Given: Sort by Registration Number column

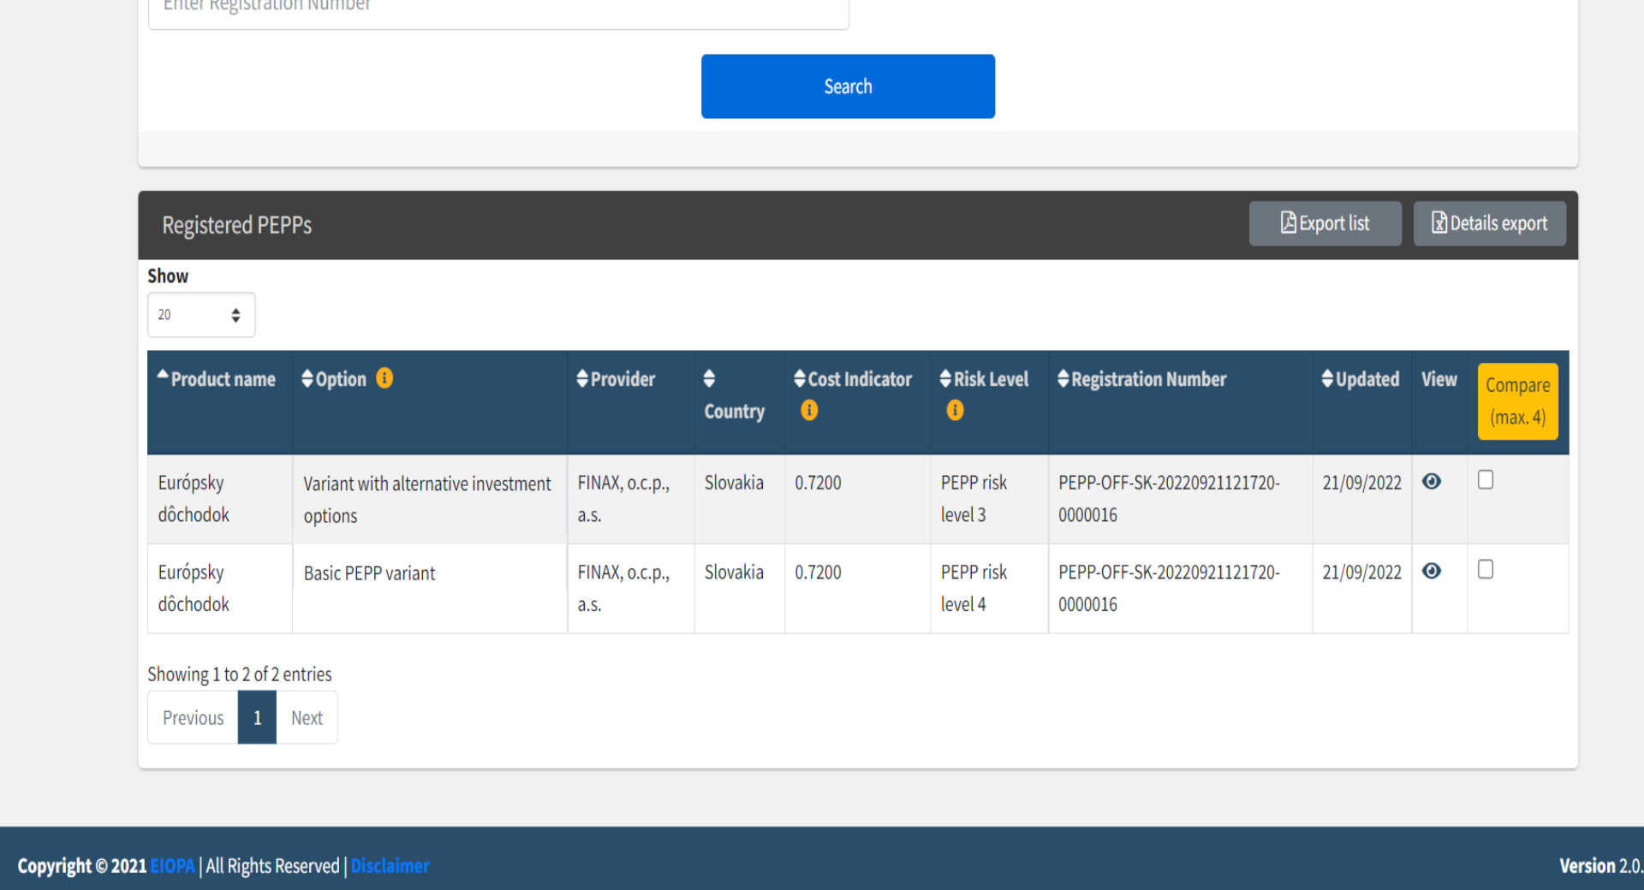Looking at the screenshot, I should coord(1142,379).
